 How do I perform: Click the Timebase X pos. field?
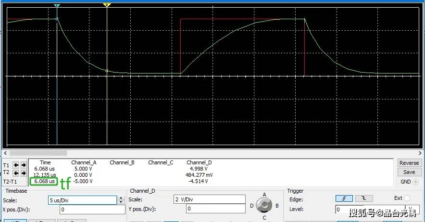pyautogui.click(x=92, y=210)
